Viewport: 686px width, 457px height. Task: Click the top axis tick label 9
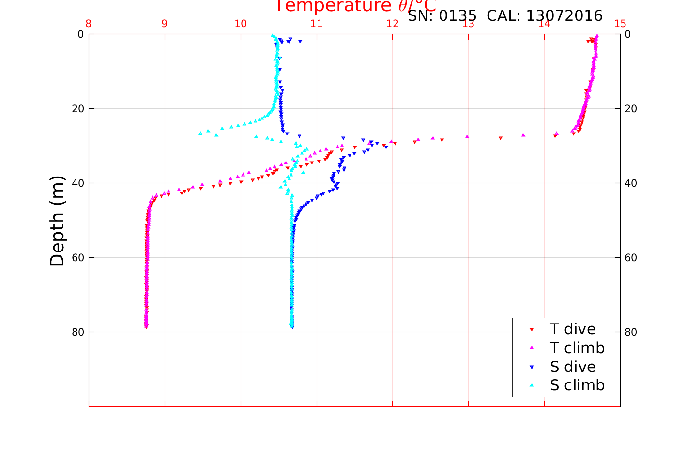tap(165, 24)
